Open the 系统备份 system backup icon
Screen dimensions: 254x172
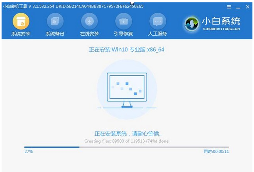click(x=55, y=22)
